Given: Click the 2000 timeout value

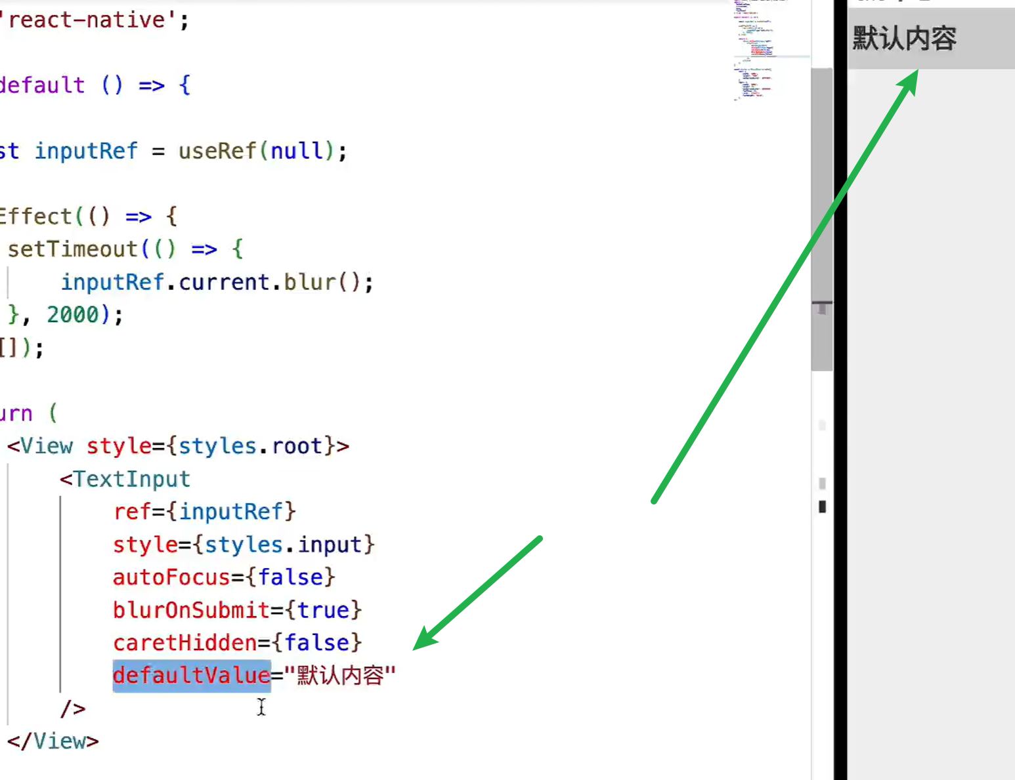Looking at the screenshot, I should click(72, 314).
